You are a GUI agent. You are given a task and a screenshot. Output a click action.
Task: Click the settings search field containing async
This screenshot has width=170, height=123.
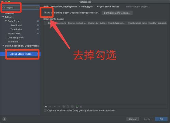click(21, 7)
